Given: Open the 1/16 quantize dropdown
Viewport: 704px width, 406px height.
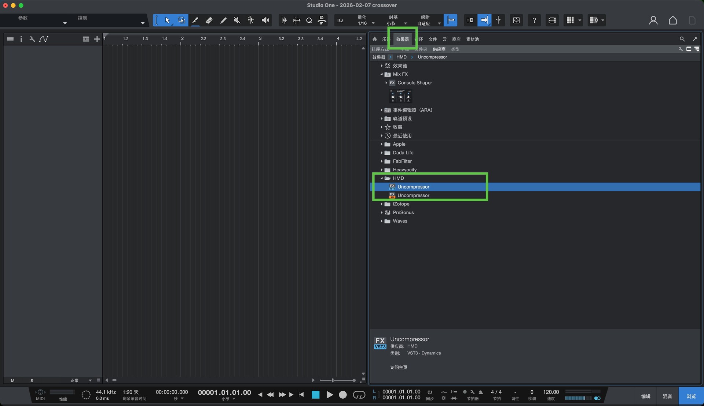Looking at the screenshot, I should tap(367, 23).
